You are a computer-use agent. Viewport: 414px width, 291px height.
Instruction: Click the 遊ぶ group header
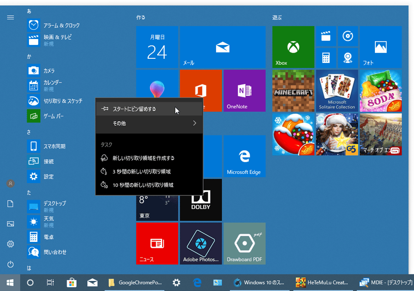(x=277, y=17)
